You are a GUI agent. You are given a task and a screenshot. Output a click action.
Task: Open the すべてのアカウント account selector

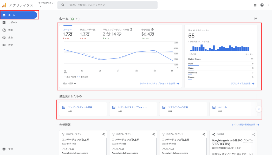(x=47, y=5)
